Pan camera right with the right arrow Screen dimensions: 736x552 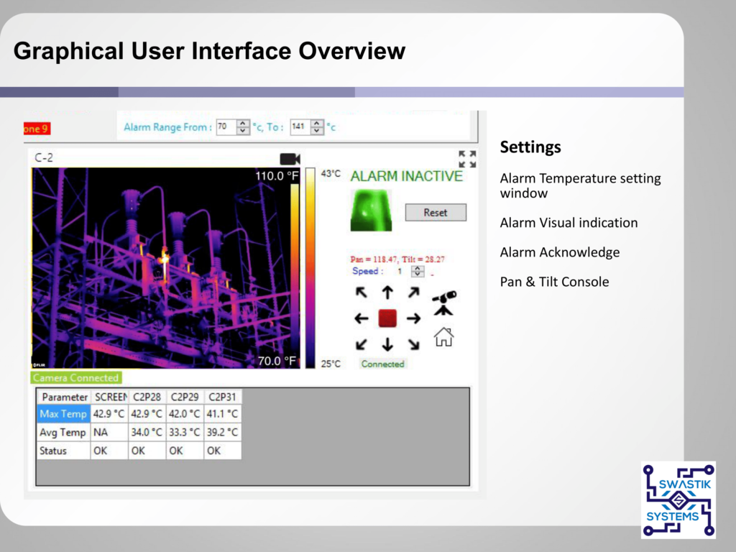pos(413,318)
